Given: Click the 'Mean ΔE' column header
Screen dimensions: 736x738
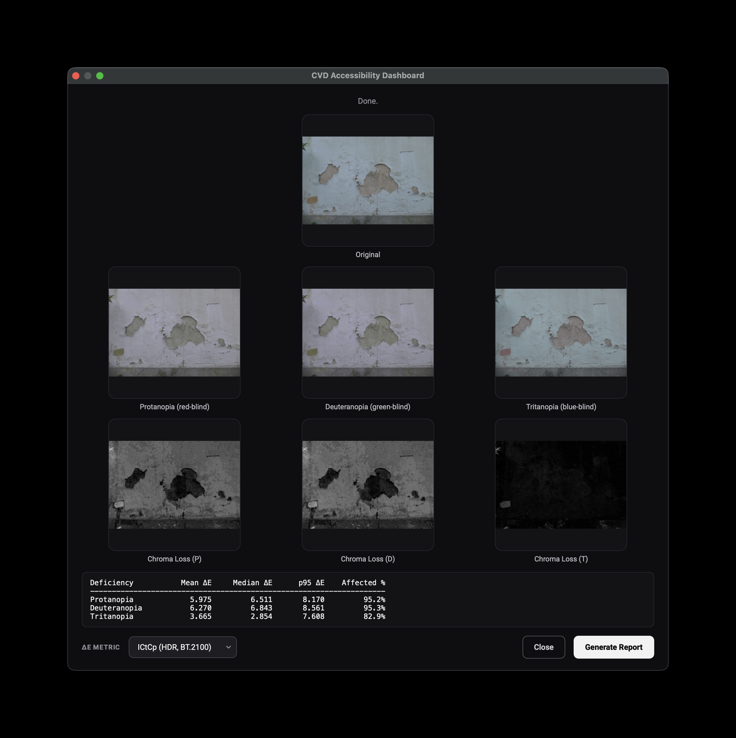Looking at the screenshot, I should [x=196, y=583].
